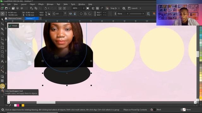Select the Transparency tool
Screen dimensions: 202x113
2,81
